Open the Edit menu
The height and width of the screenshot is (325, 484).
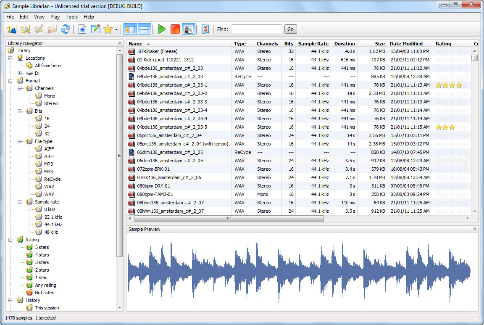pyautogui.click(x=24, y=17)
